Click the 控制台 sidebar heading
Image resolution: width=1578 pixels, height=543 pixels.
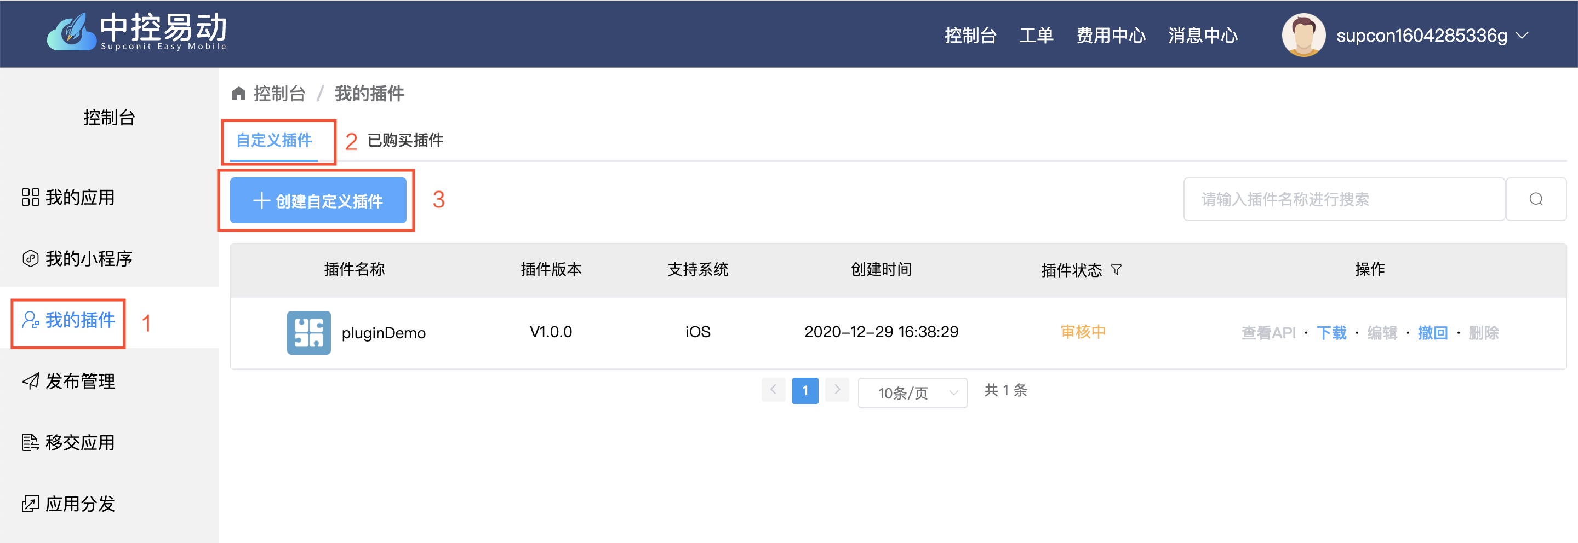(x=109, y=118)
